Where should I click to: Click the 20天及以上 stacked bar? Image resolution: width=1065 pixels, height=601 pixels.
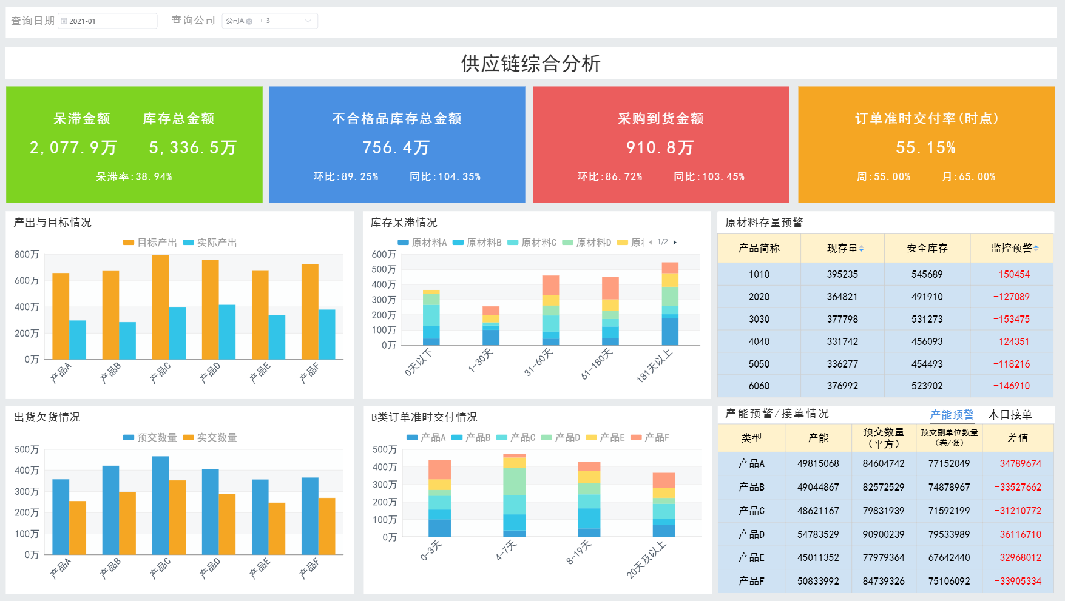pyautogui.click(x=664, y=505)
